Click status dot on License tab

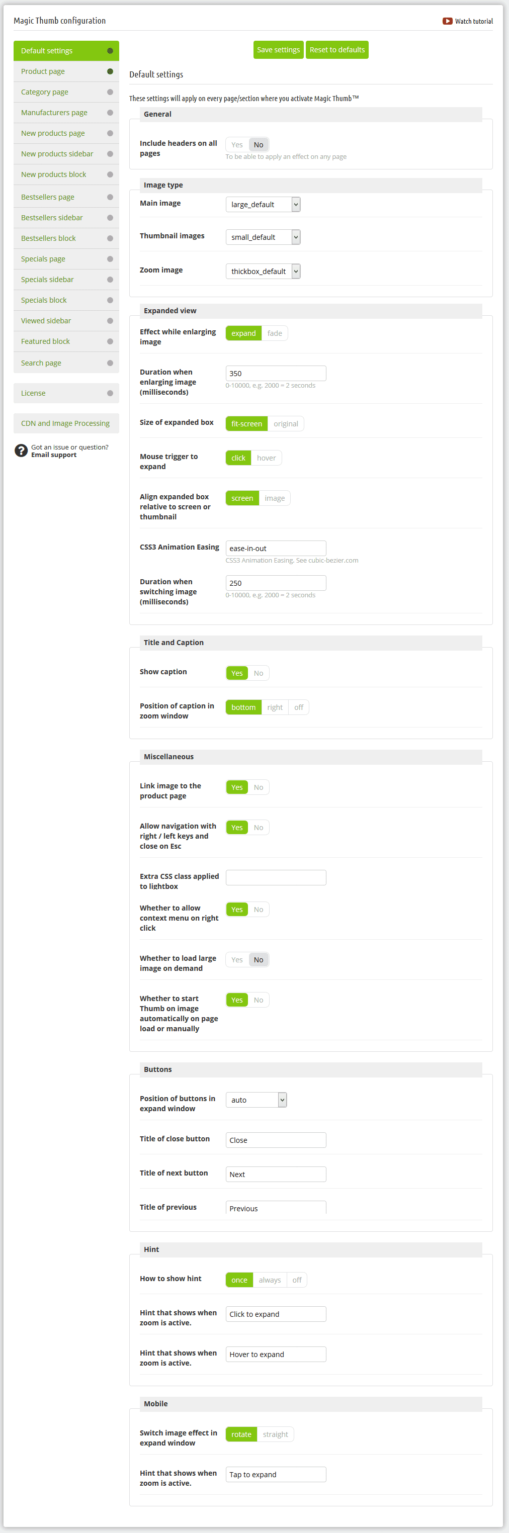coord(110,393)
